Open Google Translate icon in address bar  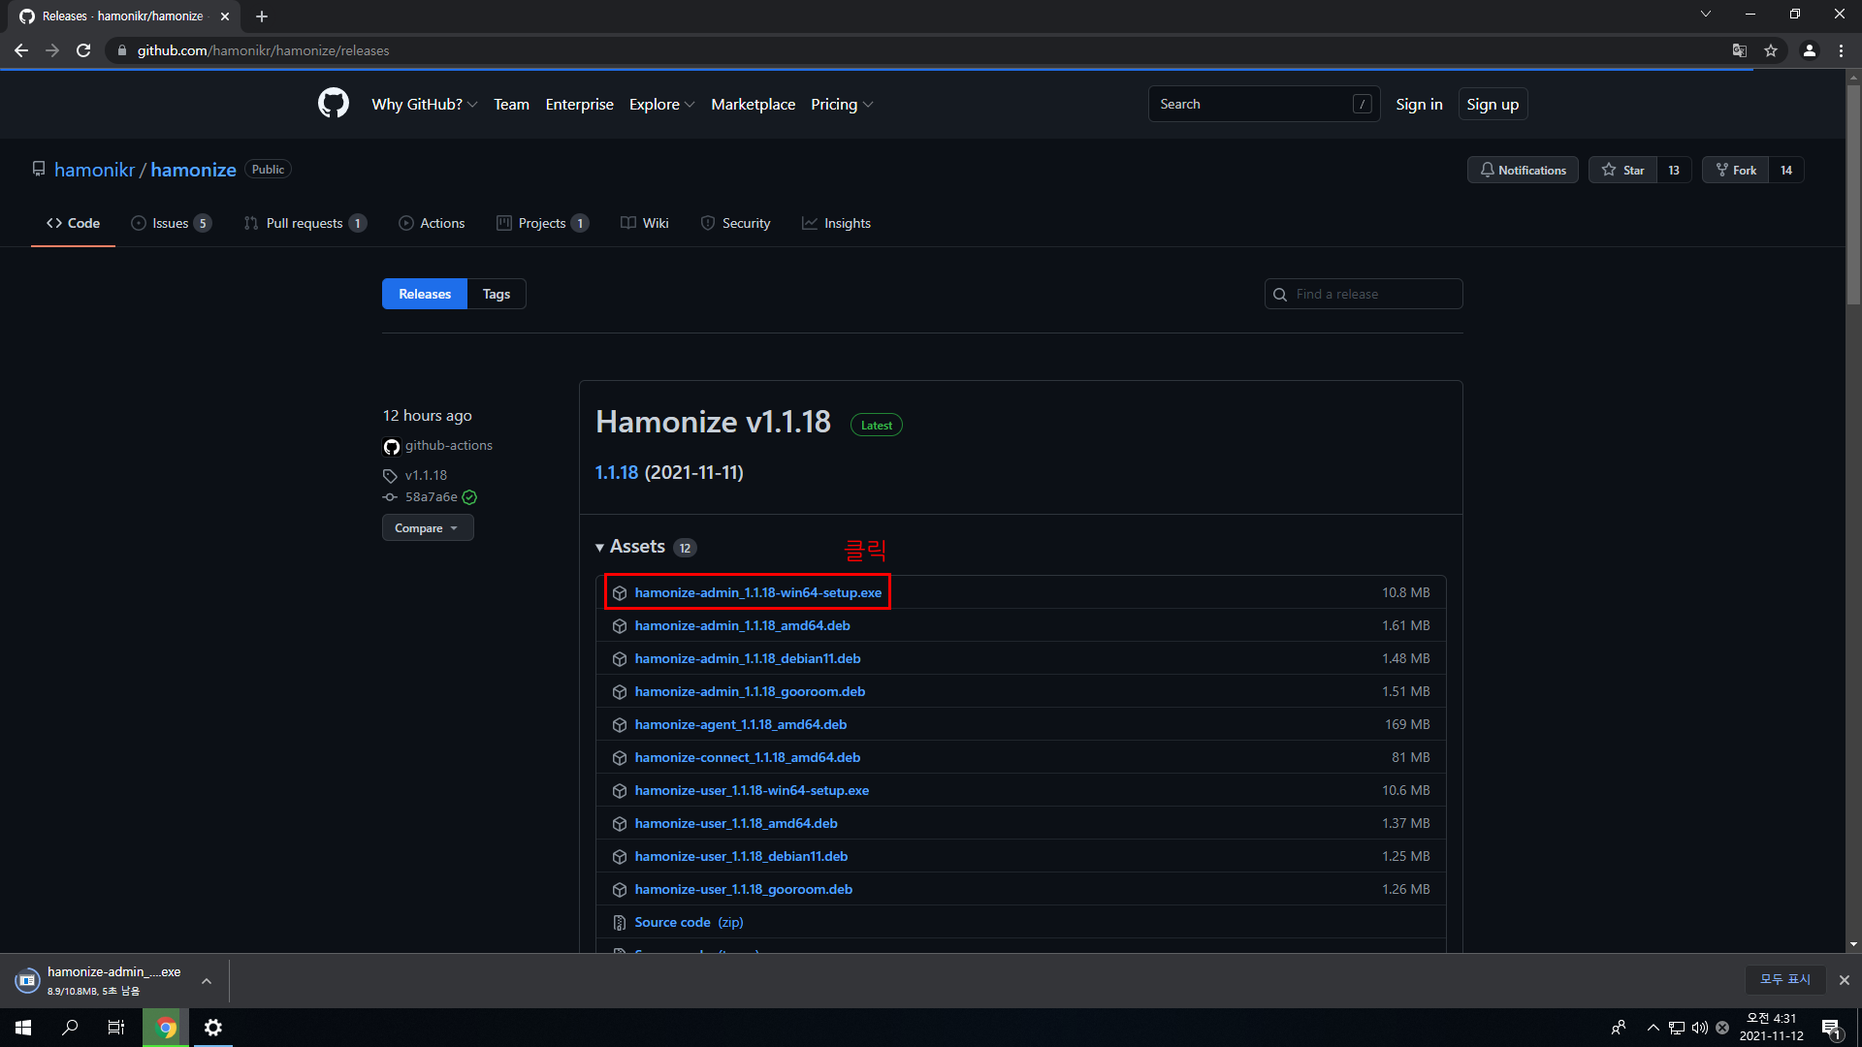1740,50
